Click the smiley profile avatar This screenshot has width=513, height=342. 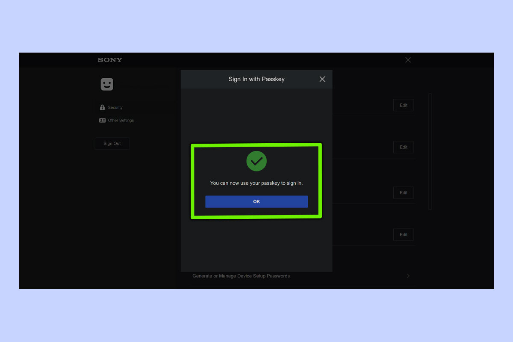point(107,84)
